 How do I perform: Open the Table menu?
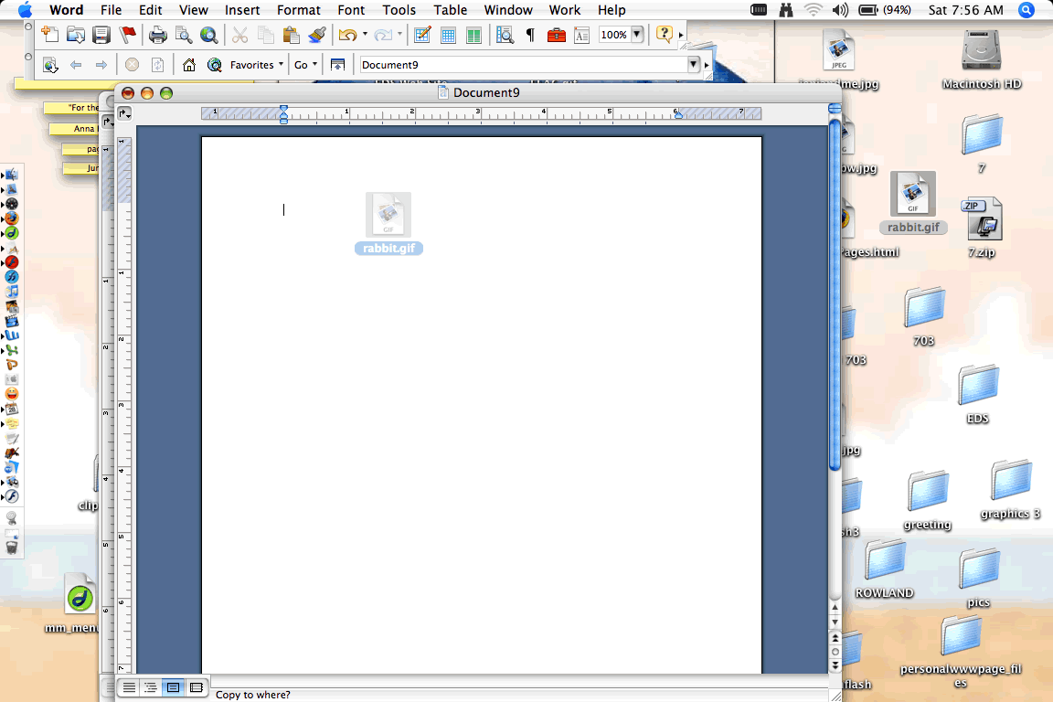click(x=451, y=10)
